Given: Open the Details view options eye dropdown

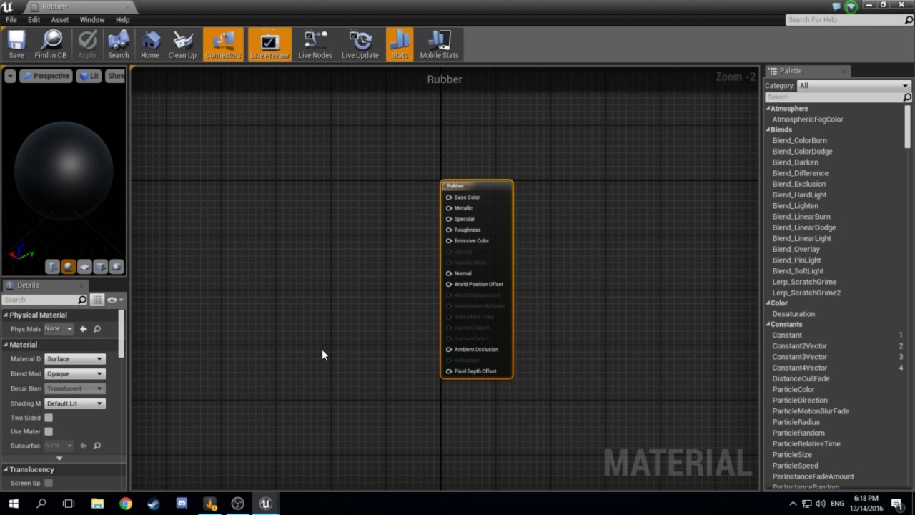Looking at the screenshot, I should pyautogui.click(x=114, y=300).
